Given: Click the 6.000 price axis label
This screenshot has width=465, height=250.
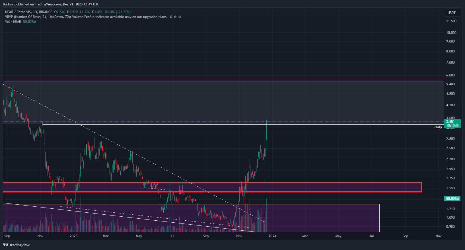Looking at the screenshot, I should 450,75.
